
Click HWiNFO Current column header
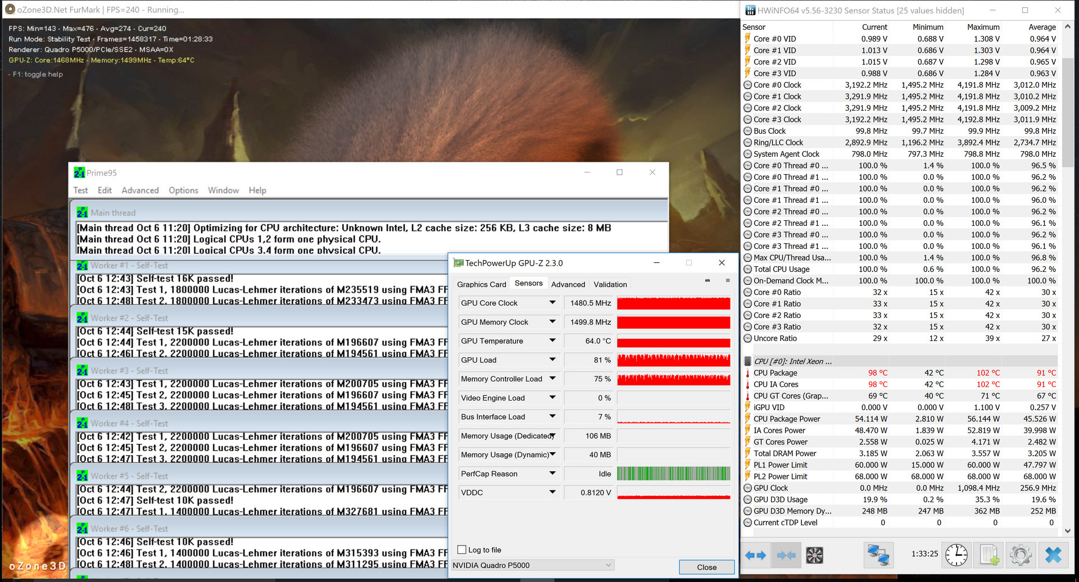pyautogui.click(x=861, y=27)
